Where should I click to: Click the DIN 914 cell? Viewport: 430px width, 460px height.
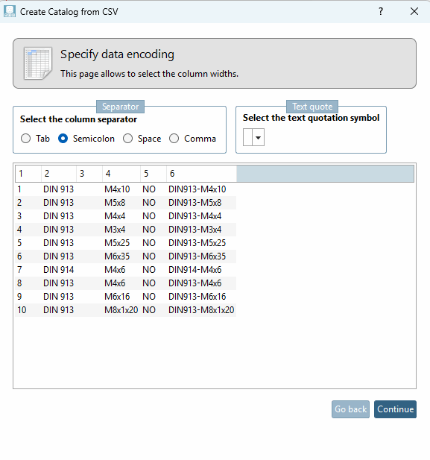coord(59,270)
